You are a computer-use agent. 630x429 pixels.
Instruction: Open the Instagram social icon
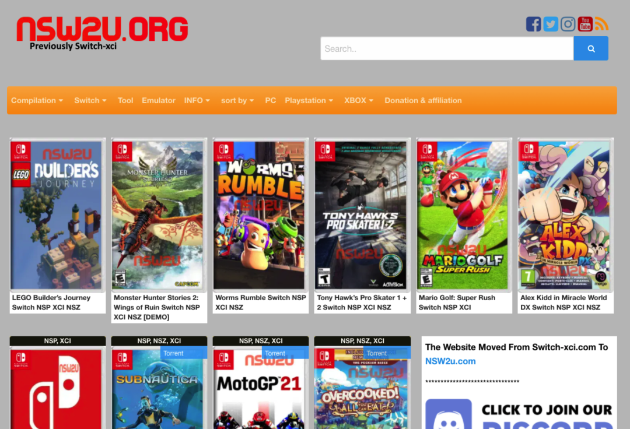(568, 24)
